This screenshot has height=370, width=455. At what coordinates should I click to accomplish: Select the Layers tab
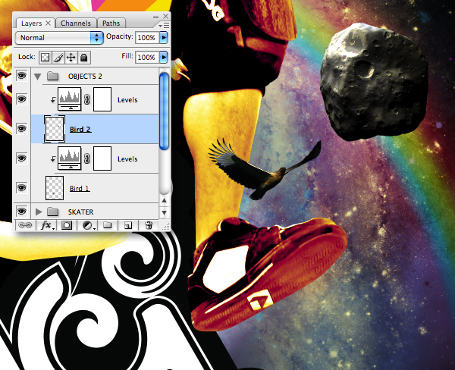pos(31,24)
